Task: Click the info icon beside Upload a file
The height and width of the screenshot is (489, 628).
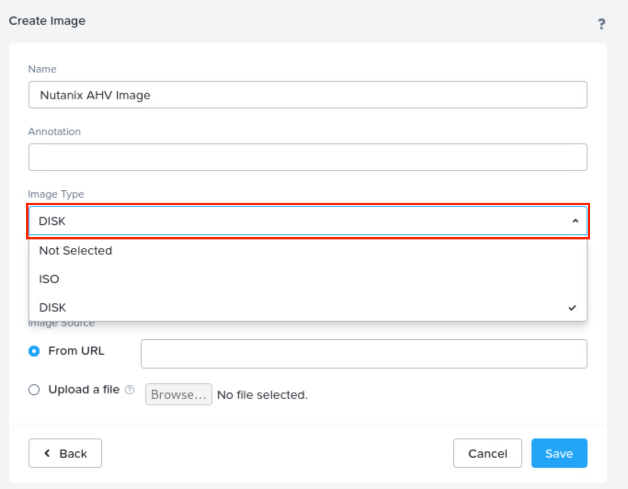Action: pyautogui.click(x=130, y=390)
